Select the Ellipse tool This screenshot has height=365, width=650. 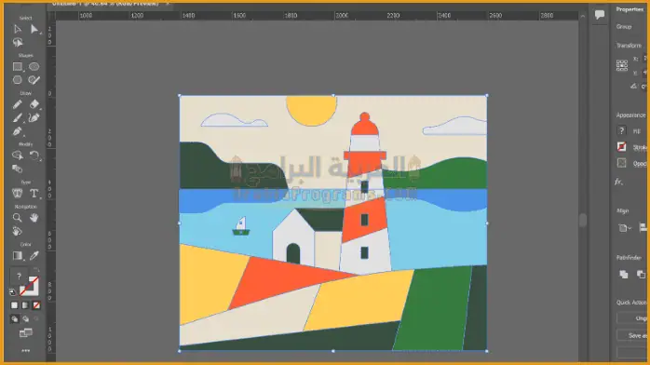click(34, 67)
